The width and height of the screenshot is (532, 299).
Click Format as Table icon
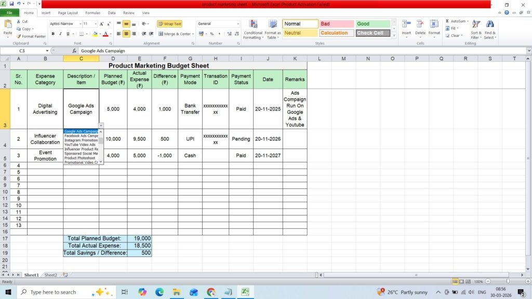click(x=272, y=29)
